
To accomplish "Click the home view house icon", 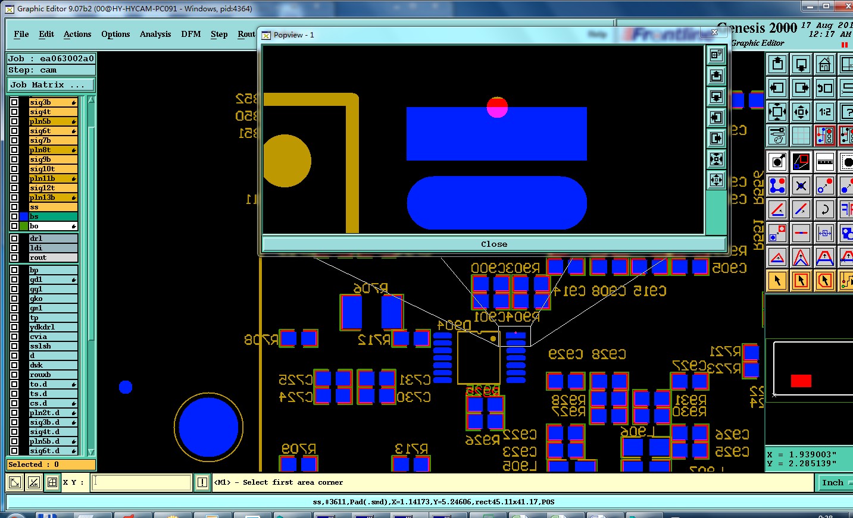I will tap(825, 64).
